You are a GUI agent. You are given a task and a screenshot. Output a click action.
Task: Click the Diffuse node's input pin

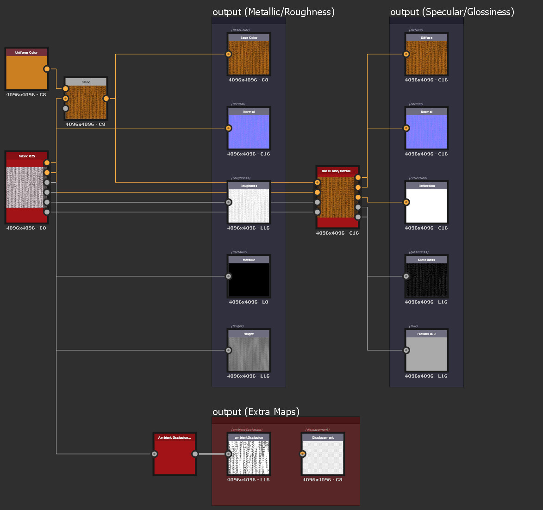tap(406, 54)
